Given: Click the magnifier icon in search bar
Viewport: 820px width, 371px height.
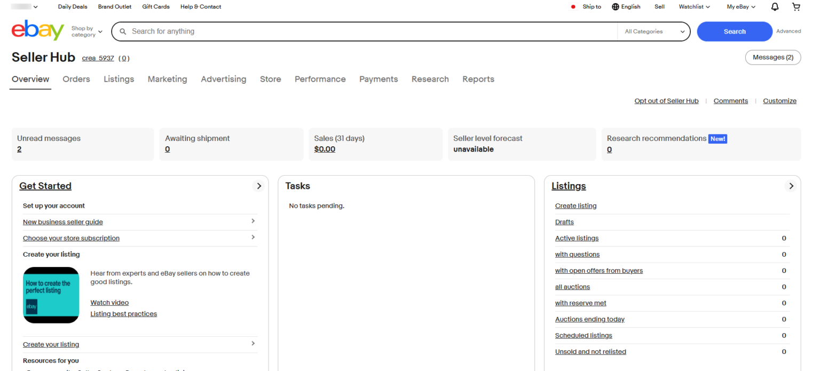Looking at the screenshot, I should [123, 31].
